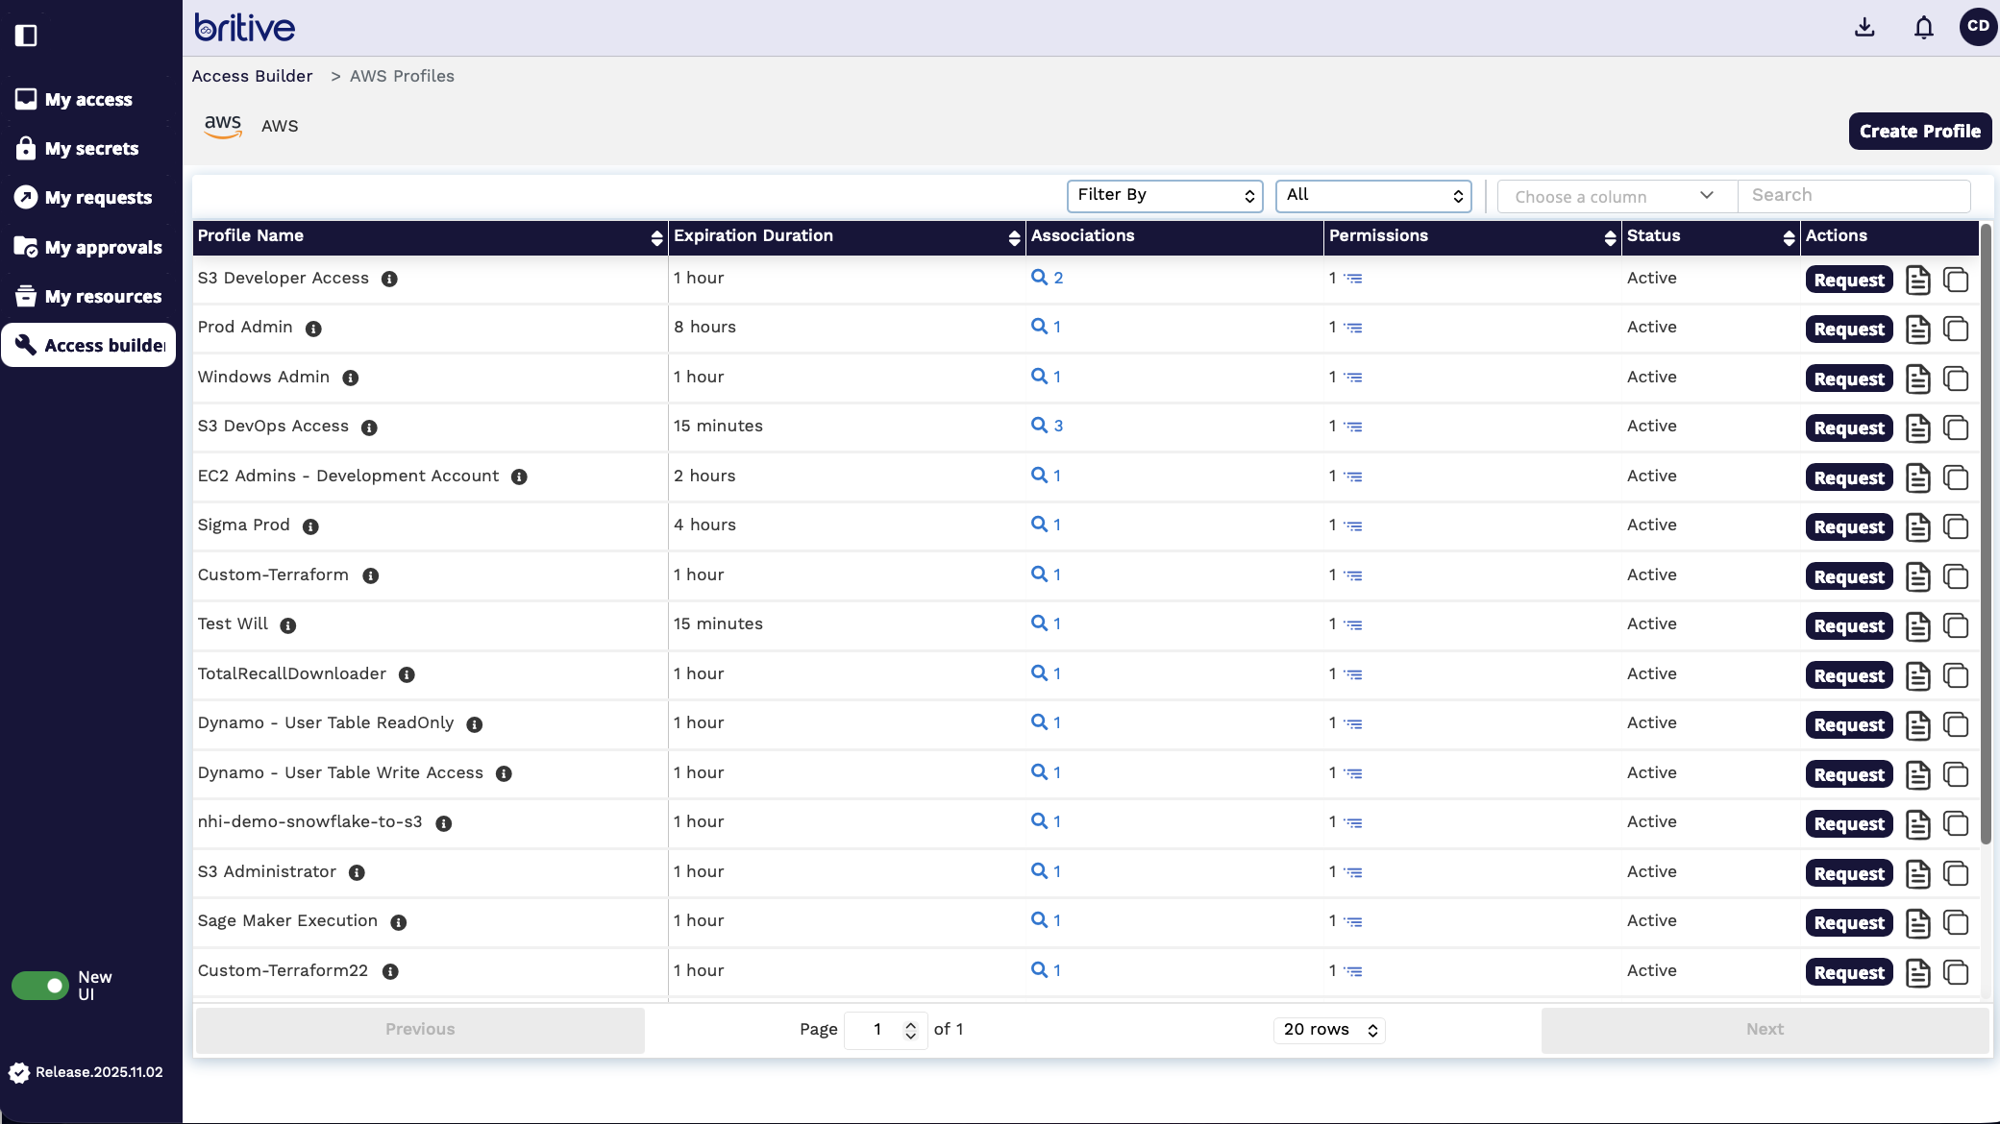The image size is (2000, 1124).
Task: Go to My secrets in sidebar
Action: (x=91, y=149)
